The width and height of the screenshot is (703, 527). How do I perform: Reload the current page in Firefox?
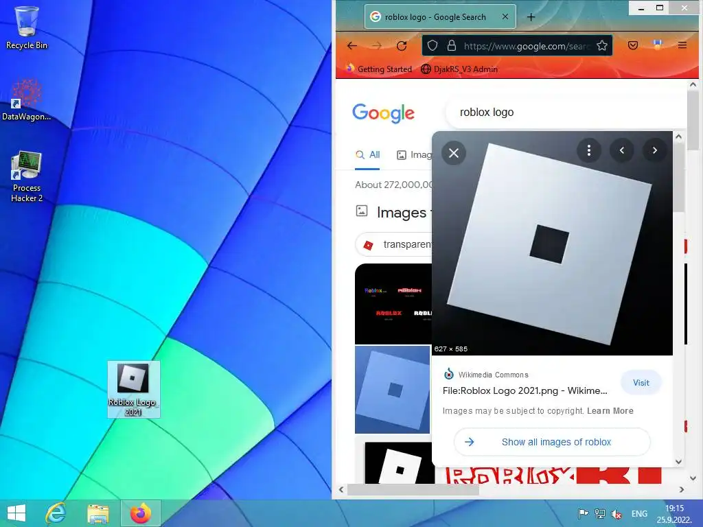click(x=402, y=46)
